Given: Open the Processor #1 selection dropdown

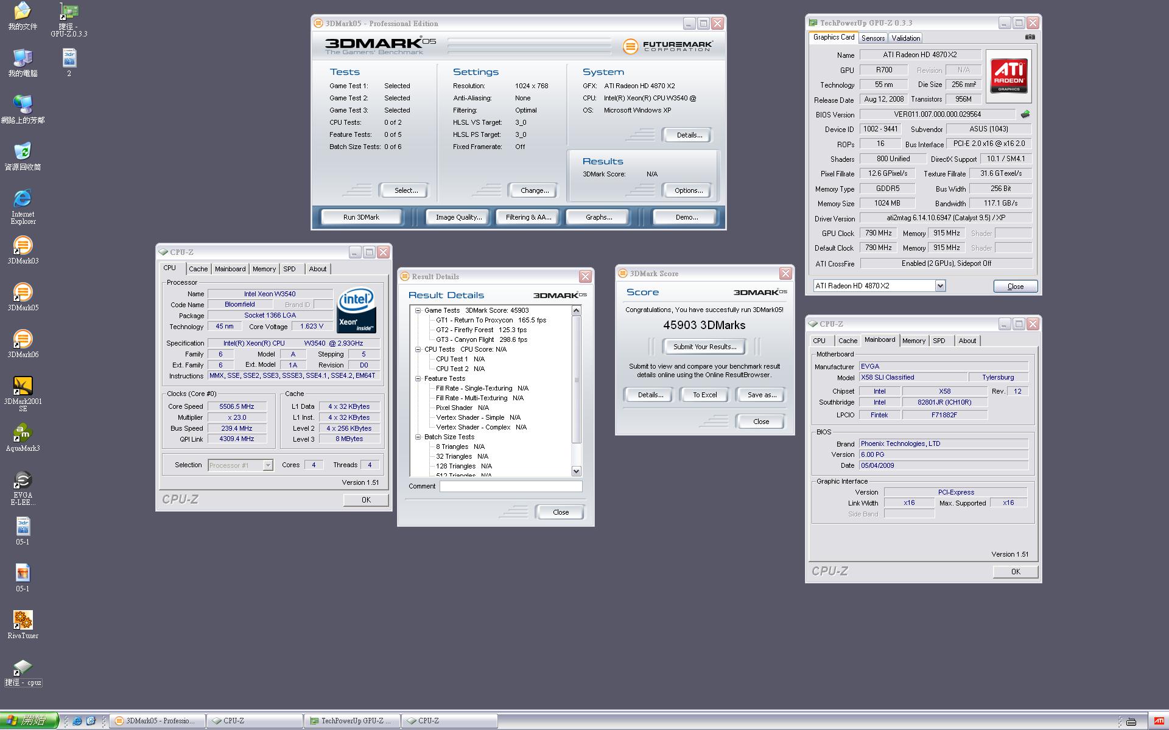Looking at the screenshot, I should 267,465.
